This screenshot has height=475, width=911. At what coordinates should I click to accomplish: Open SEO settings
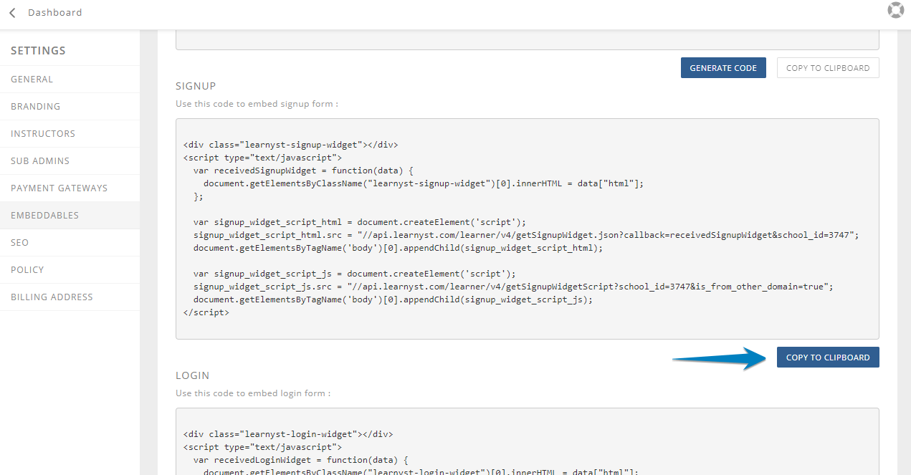tap(70, 243)
